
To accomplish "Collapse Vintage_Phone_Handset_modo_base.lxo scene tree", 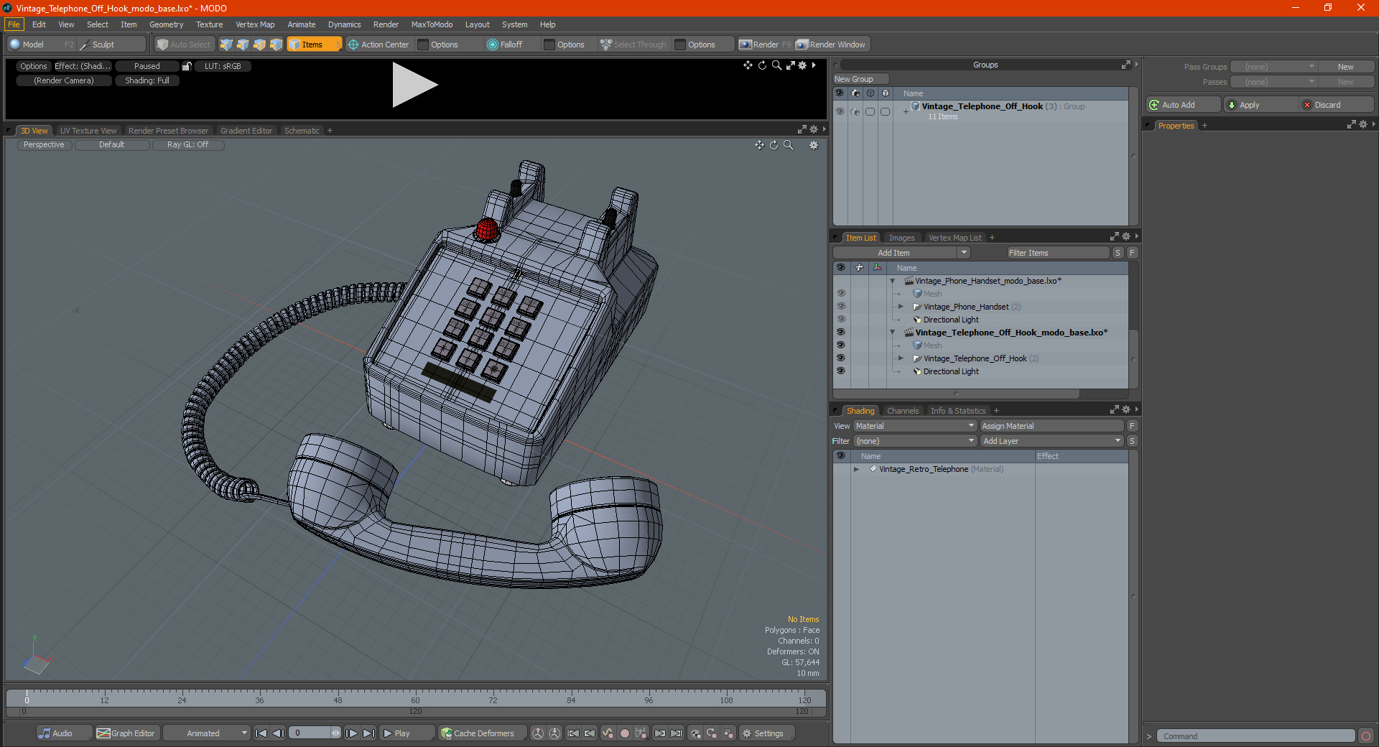I will click(x=893, y=281).
